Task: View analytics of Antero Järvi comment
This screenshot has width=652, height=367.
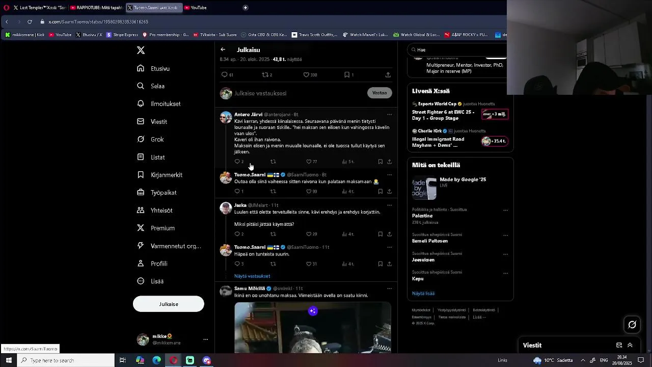Action: tap(348, 162)
